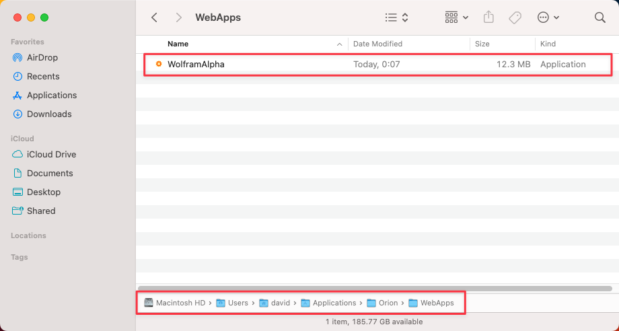Click the status bar item count text
619x331 pixels.
(374, 322)
